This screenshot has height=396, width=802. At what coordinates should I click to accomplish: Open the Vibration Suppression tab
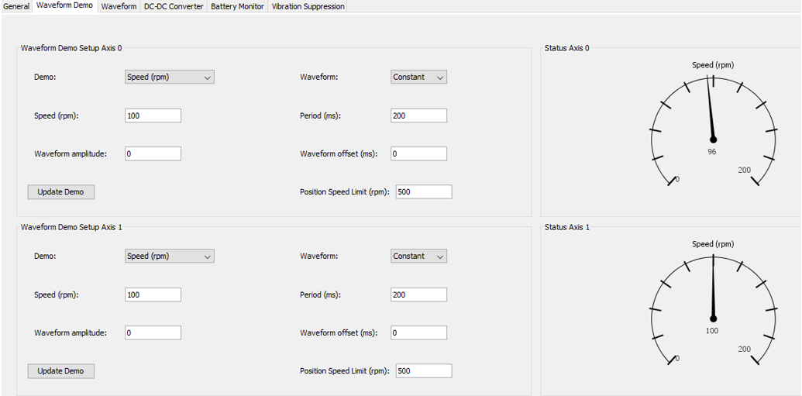pos(308,6)
